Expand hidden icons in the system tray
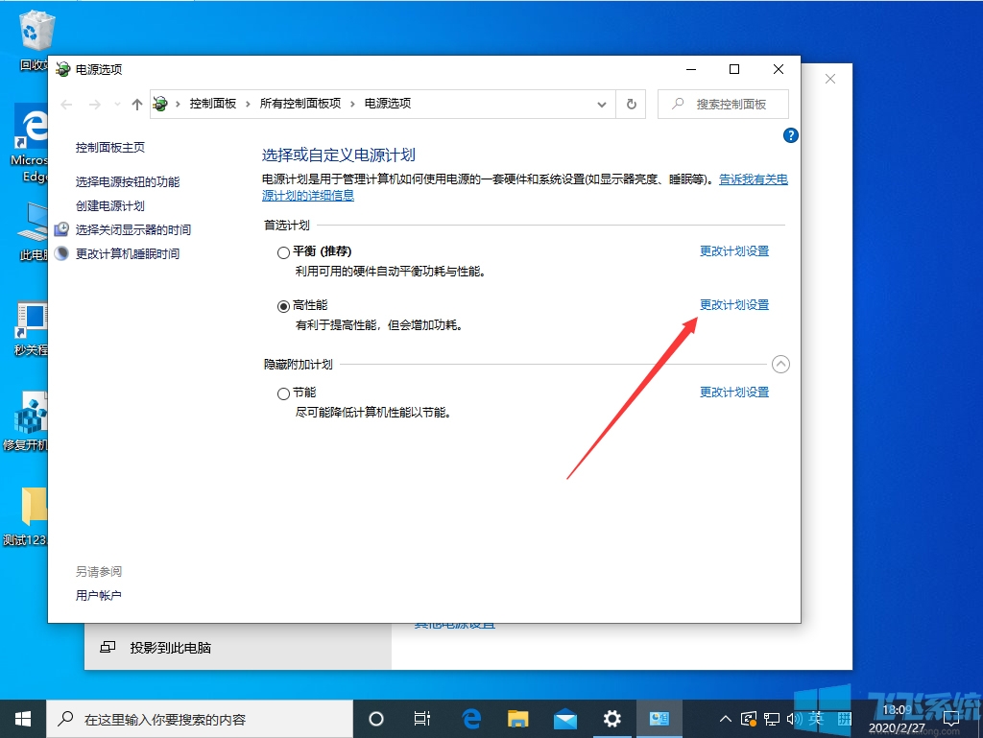This screenshot has height=738, width=983. pos(726,718)
